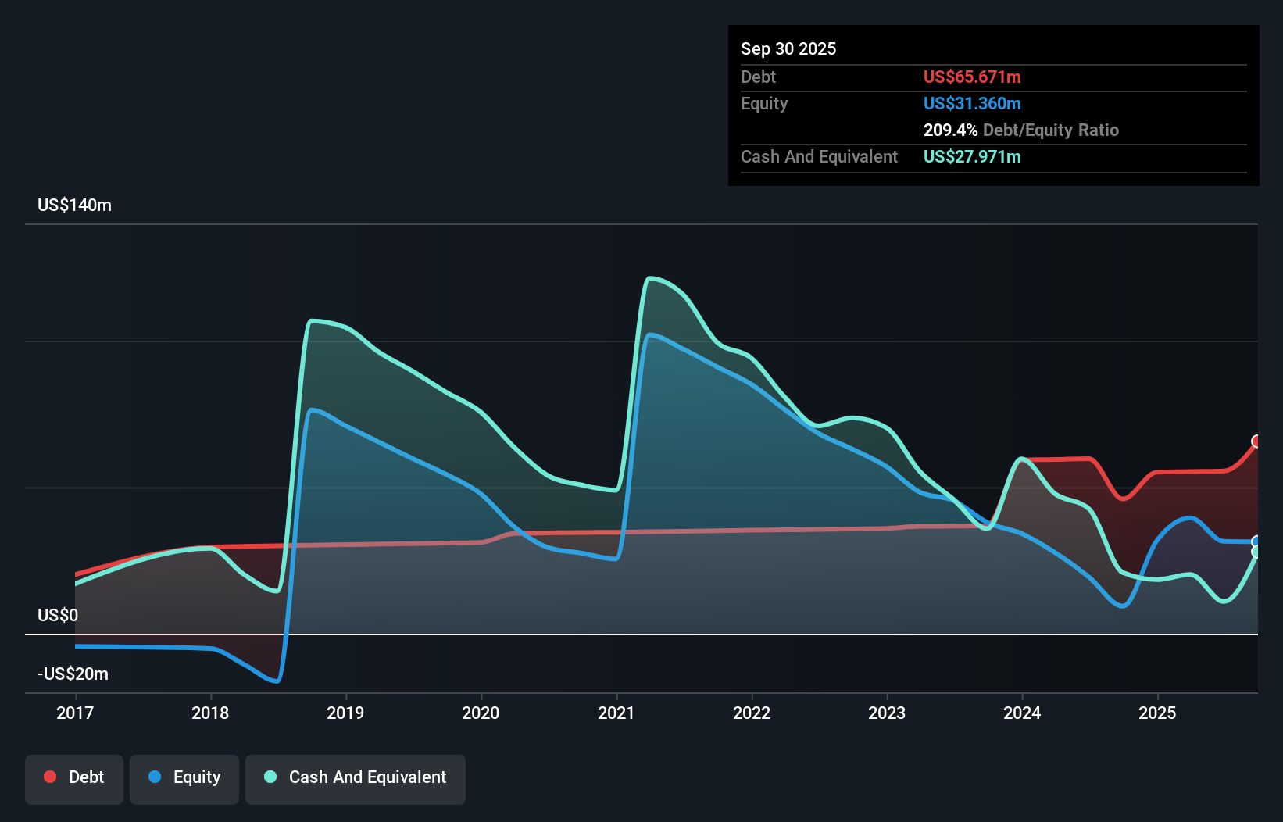Screen dimensions: 1283x822
Task: Click the US$31.360m Equity value link
Action: [972, 103]
